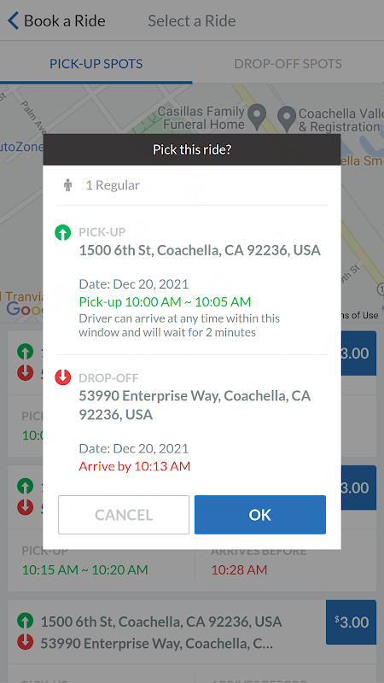Click the green arrow icon in the bottom ride card

26,621
